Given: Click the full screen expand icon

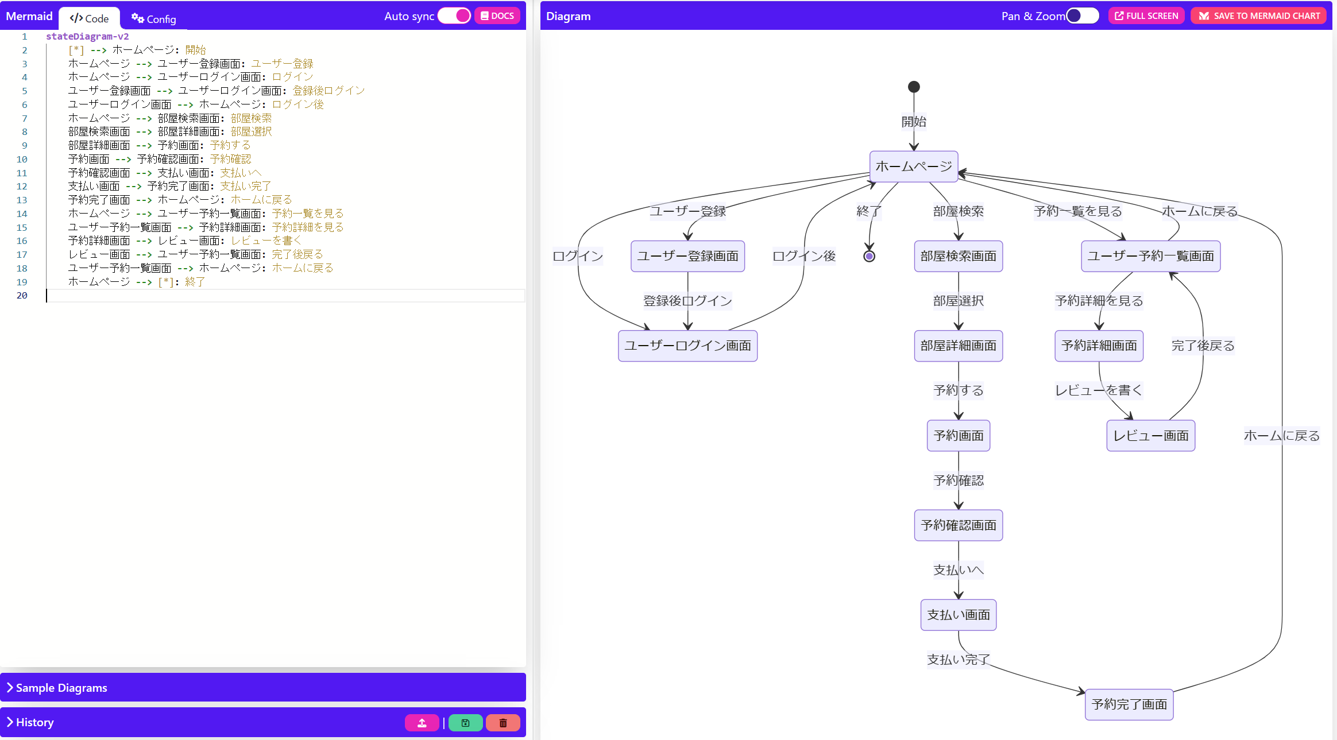Looking at the screenshot, I should (1119, 16).
